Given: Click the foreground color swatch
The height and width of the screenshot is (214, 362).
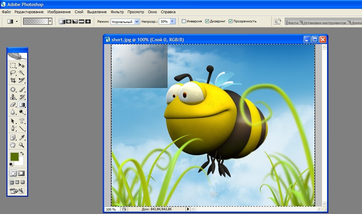Looking at the screenshot, I should 14,157.
